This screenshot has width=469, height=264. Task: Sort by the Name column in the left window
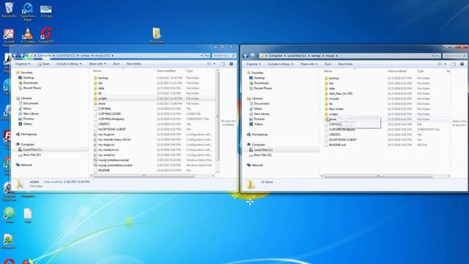[x=97, y=71]
